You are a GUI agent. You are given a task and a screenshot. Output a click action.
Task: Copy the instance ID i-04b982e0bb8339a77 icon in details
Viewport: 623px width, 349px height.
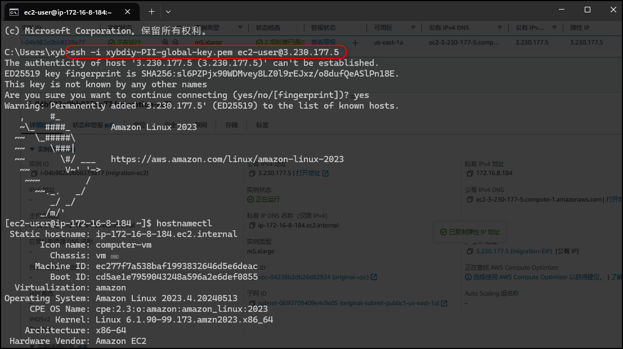point(34,173)
